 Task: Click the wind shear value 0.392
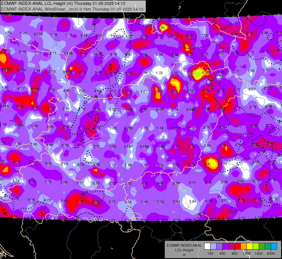click(x=39, y=34)
